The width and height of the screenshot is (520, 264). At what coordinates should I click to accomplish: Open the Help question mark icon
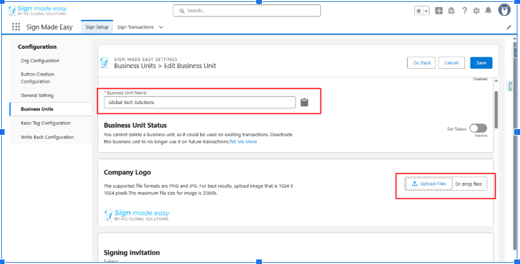464,11
